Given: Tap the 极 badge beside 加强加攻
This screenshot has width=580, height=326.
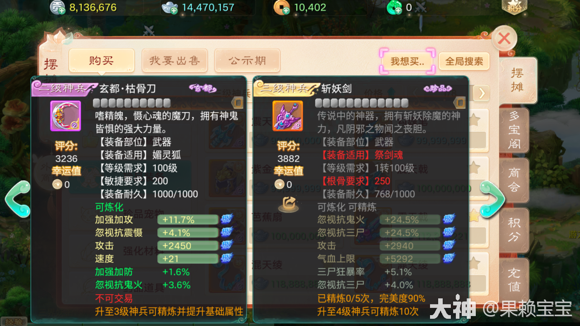Looking at the screenshot, I should click(x=227, y=220).
